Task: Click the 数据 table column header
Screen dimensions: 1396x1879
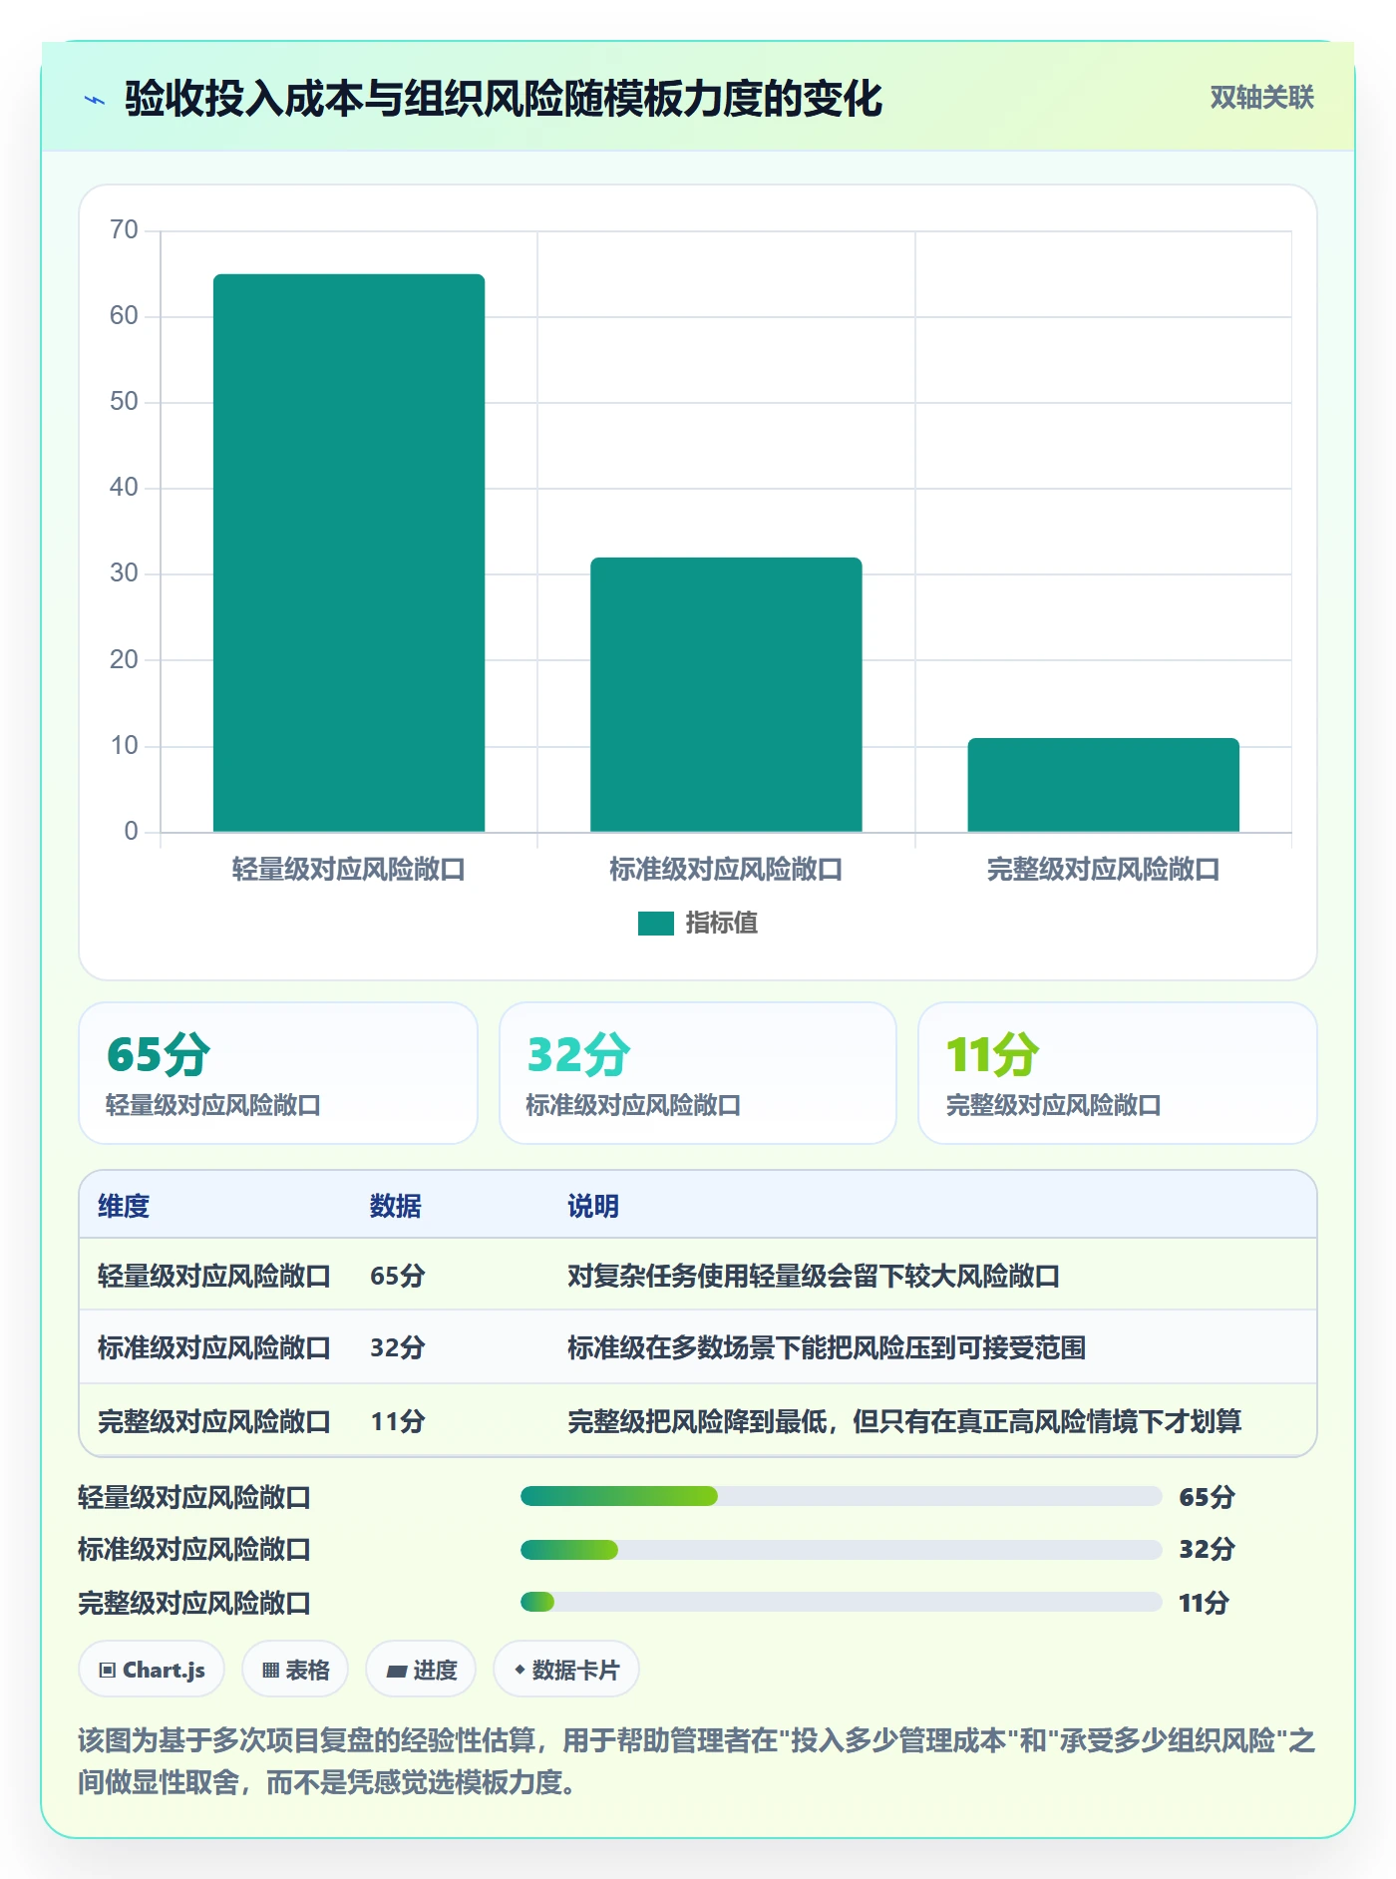Action: (x=396, y=1206)
